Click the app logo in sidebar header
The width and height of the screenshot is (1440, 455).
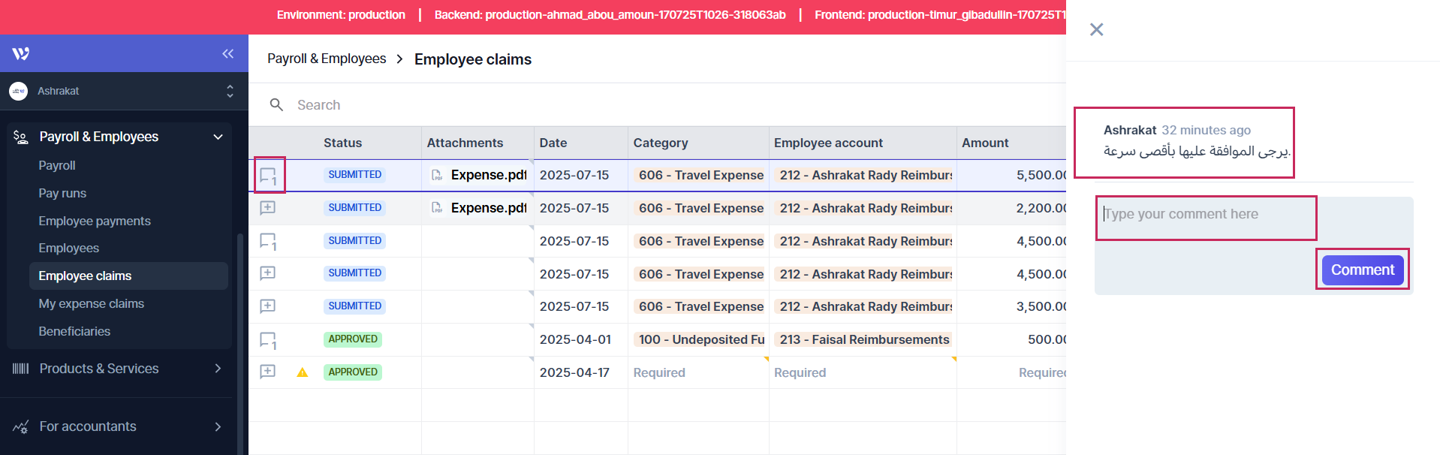[x=21, y=53]
